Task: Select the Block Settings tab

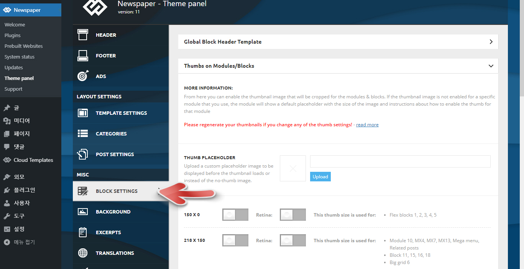Action: pyautogui.click(x=121, y=191)
